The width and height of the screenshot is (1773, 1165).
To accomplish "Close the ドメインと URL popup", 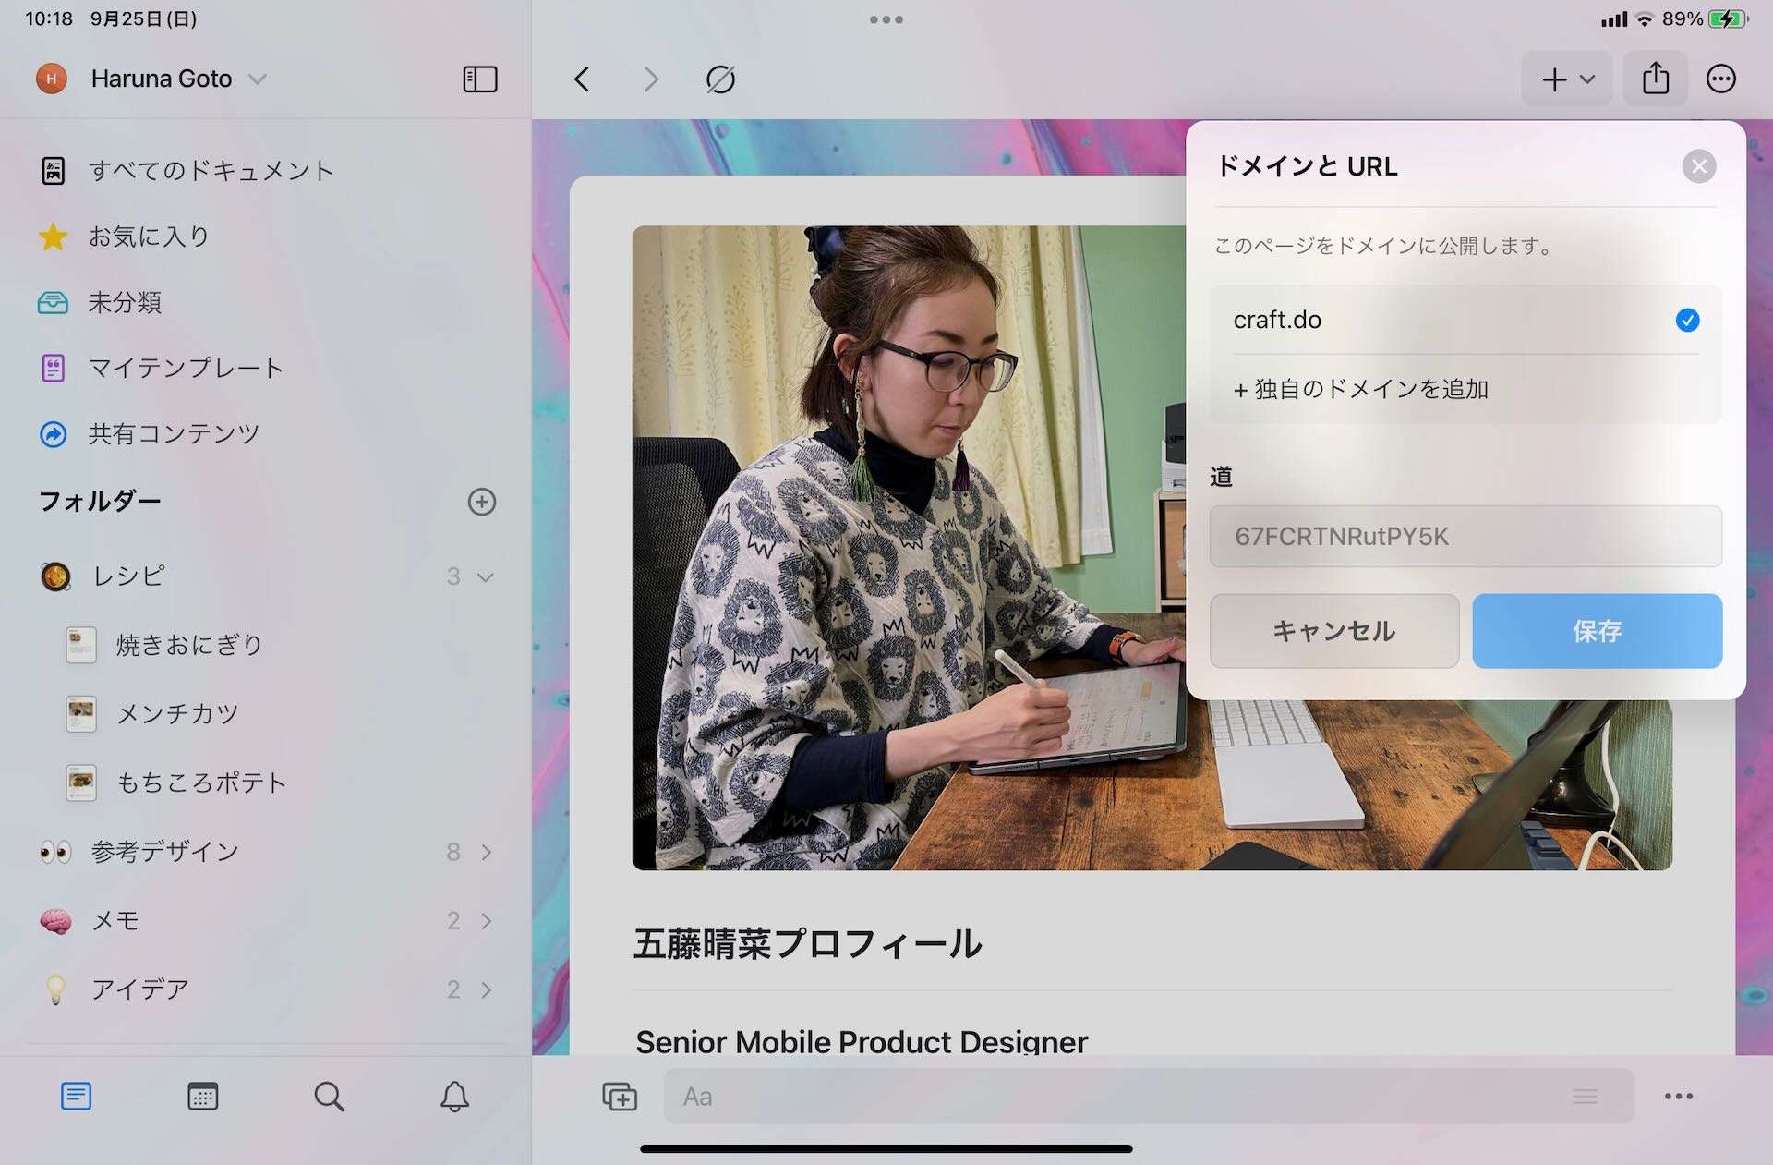I will click(1698, 166).
